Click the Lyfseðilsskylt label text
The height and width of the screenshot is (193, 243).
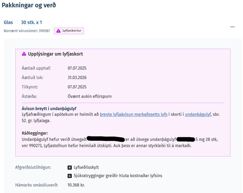(x=88, y=167)
